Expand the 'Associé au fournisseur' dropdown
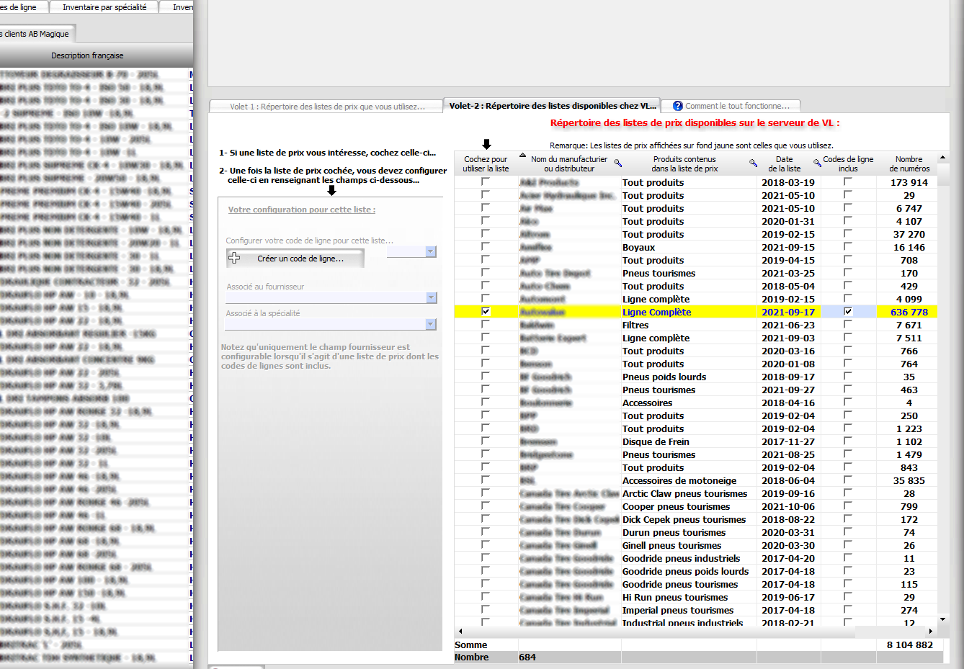The width and height of the screenshot is (964, 669). coord(431,298)
